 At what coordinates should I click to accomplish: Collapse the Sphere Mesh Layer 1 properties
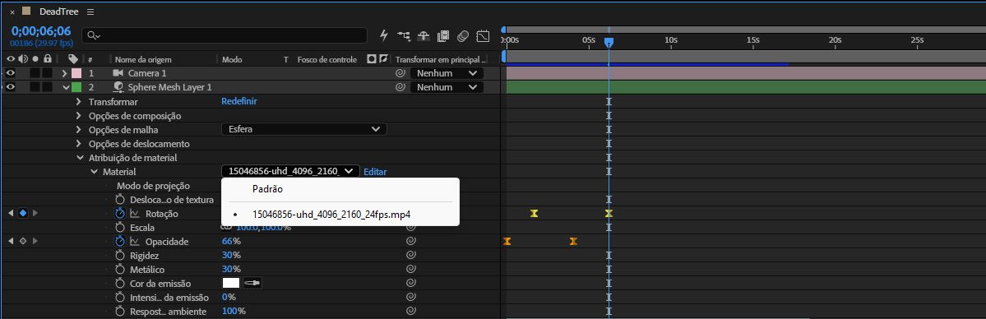tap(65, 87)
